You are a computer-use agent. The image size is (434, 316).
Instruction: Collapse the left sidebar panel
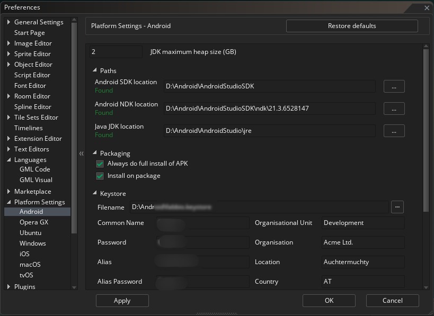click(x=82, y=154)
